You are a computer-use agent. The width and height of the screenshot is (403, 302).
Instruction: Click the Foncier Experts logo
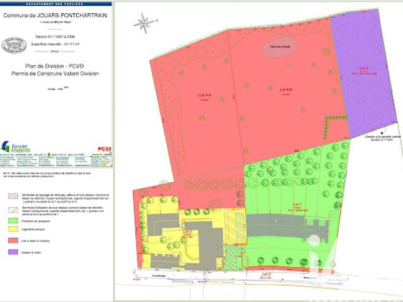click(x=16, y=147)
